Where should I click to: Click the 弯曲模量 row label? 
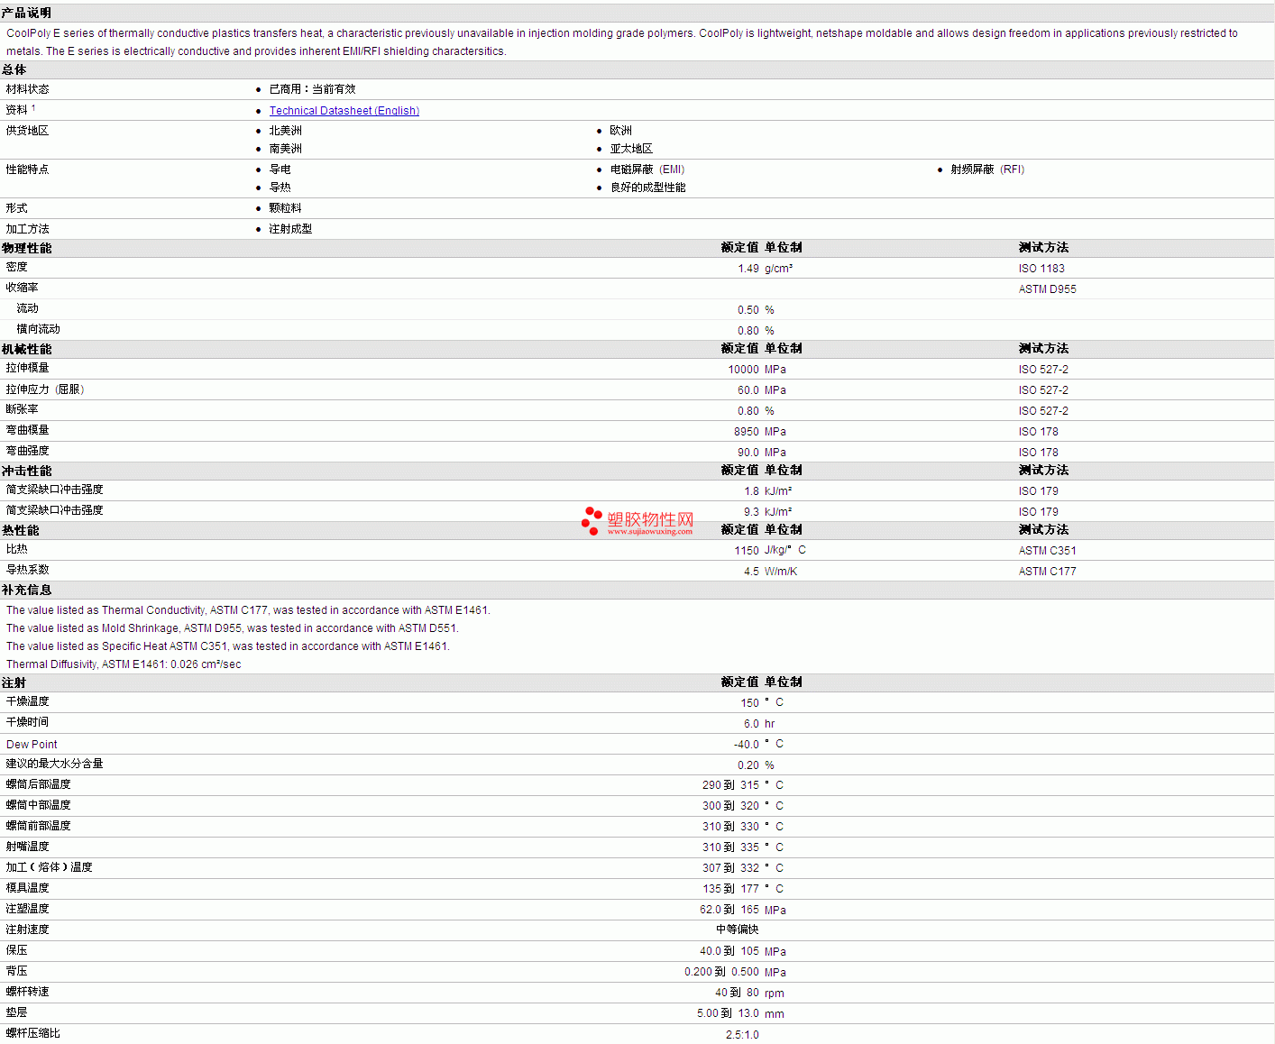tap(28, 430)
